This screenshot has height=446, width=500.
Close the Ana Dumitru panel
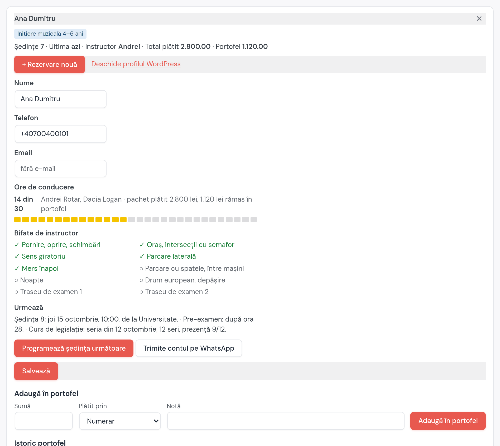(479, 18)
